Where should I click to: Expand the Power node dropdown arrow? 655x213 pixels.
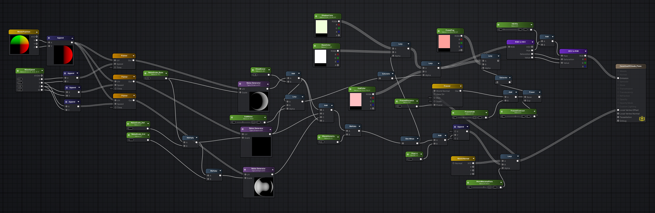click(x=540, y=92)
